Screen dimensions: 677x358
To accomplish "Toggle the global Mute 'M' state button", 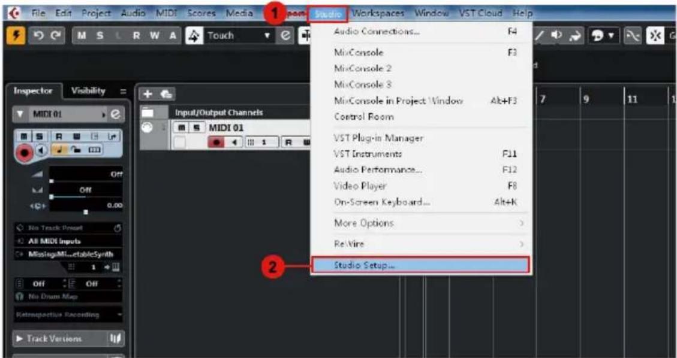I will point(81,36).
